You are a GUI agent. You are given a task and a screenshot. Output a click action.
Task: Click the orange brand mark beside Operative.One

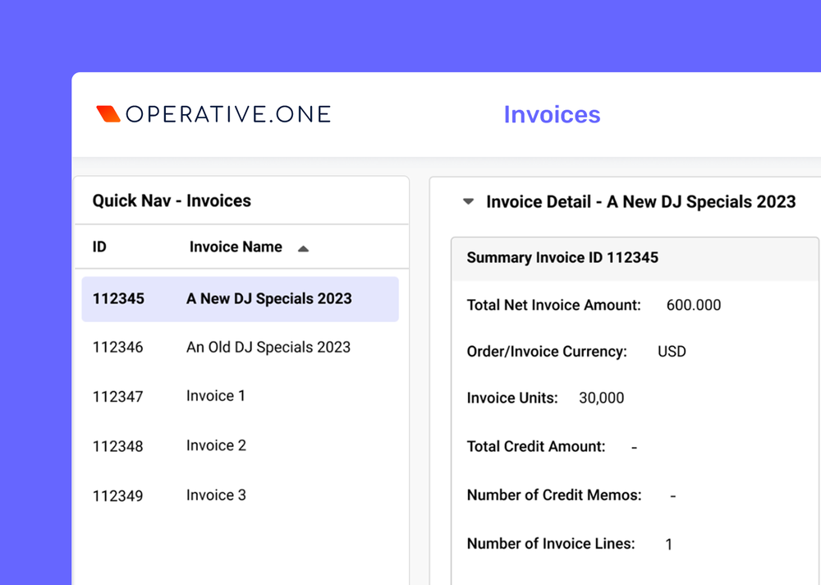coord(108,113)
